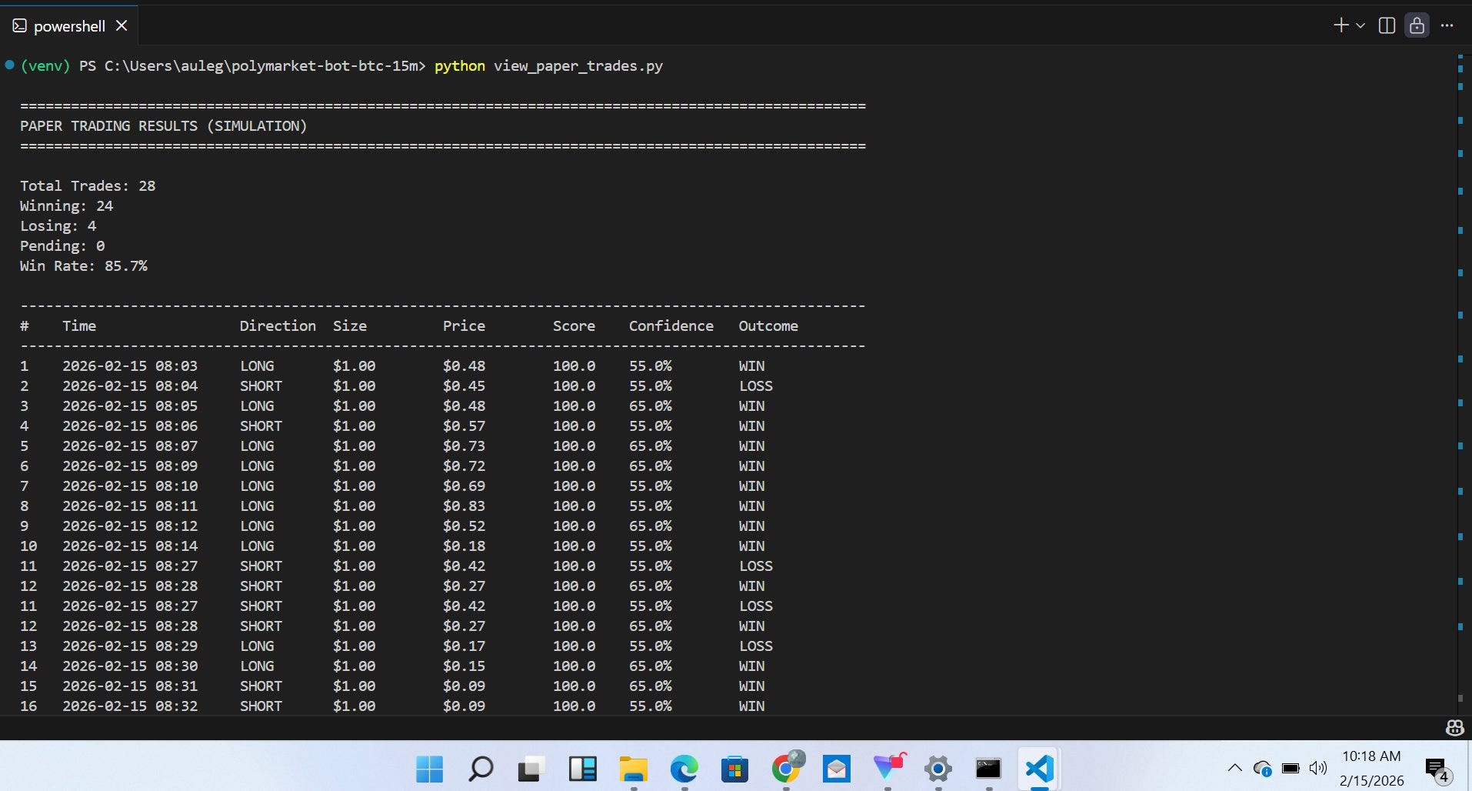Click the GitHub Copilot status bar icon
Image resolution: width=1472 pixels, height=791 pixels.
[x=1454, y=727]
